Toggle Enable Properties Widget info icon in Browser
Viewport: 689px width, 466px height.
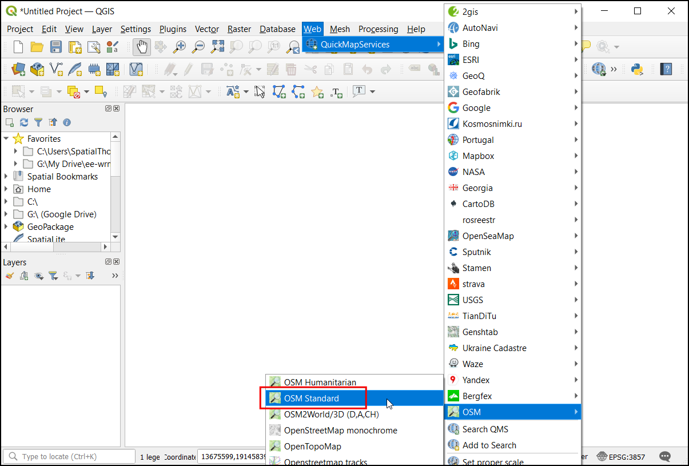coord(67,122)
